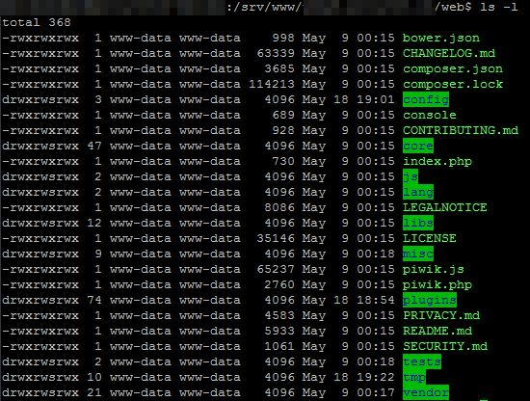Select the highlighted vendor directory
The image size is (530, 401).
click(x=426, y=392)
